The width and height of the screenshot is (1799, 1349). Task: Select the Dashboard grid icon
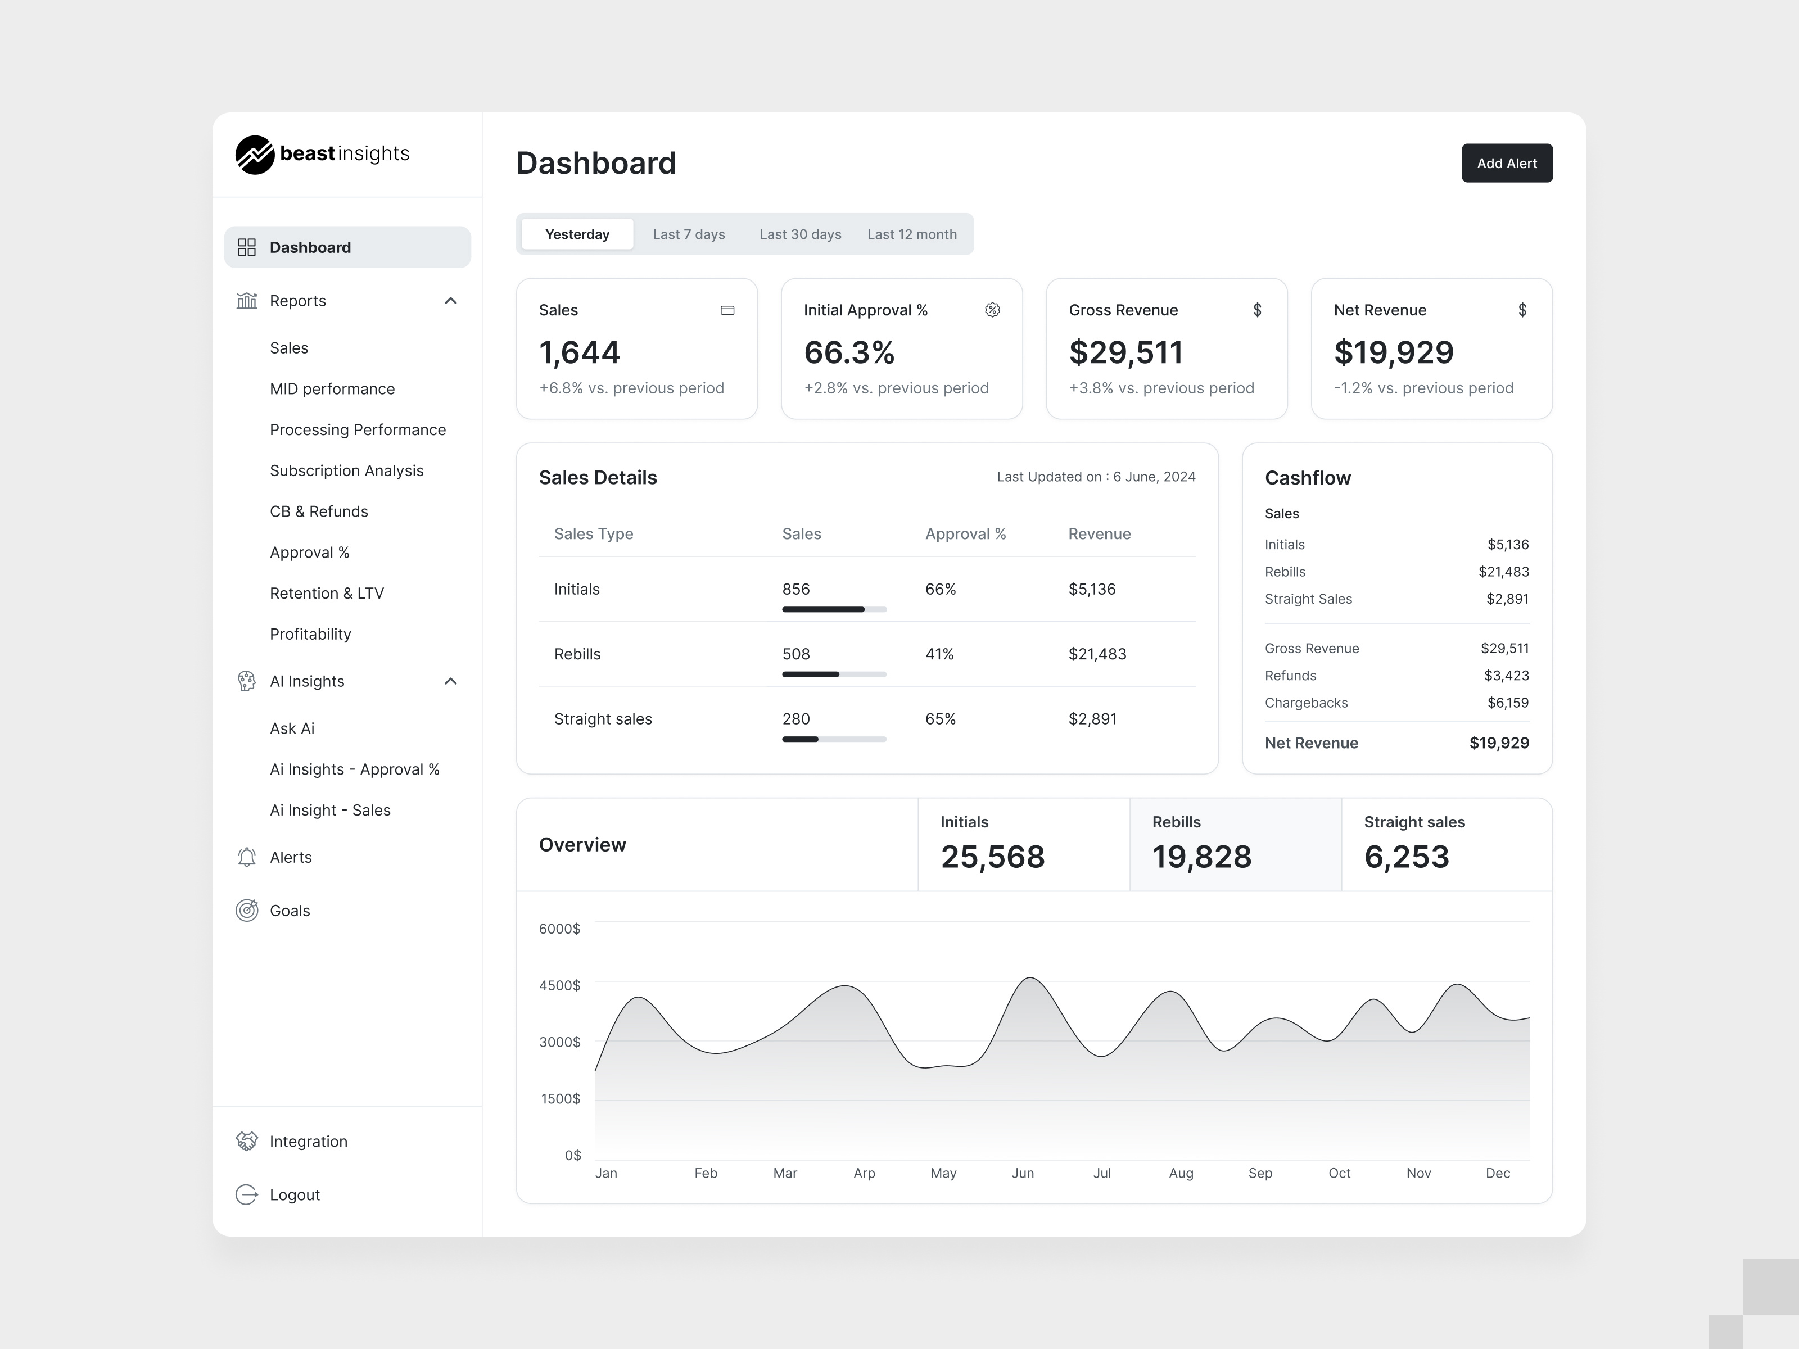click(x=247, y=246)
